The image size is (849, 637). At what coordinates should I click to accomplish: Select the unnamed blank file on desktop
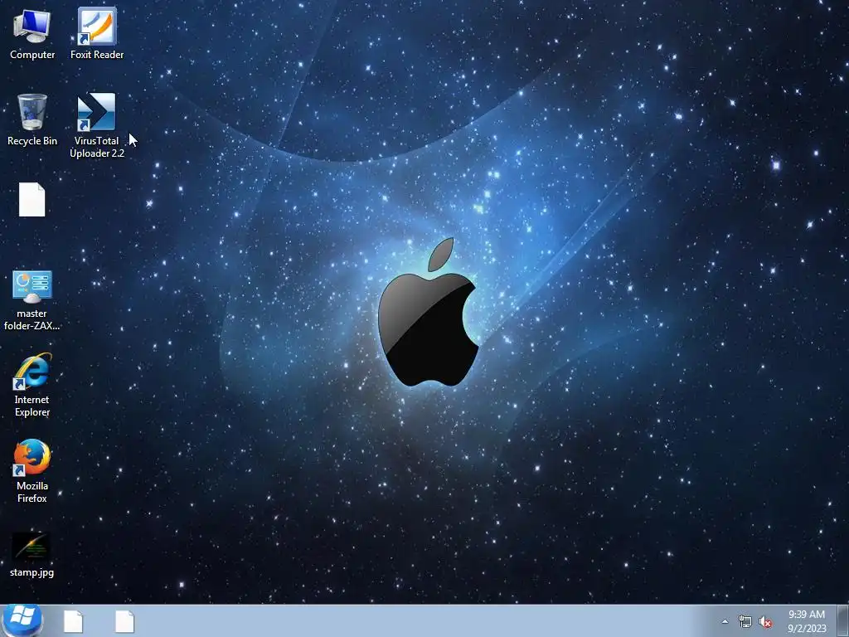[x=32, y=199]
